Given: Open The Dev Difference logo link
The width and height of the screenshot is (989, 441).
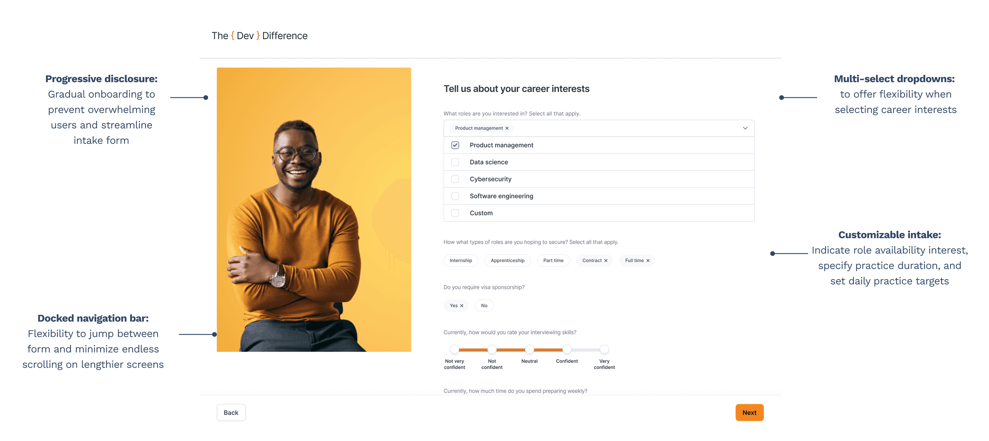Looking at the screenshot, I should point(259,36).
